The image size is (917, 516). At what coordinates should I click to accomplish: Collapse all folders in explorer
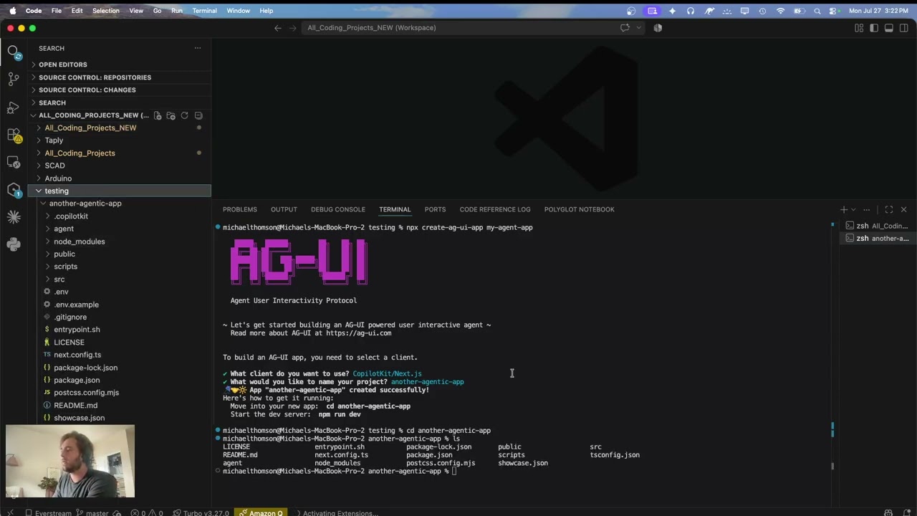[x=198, y=115]
